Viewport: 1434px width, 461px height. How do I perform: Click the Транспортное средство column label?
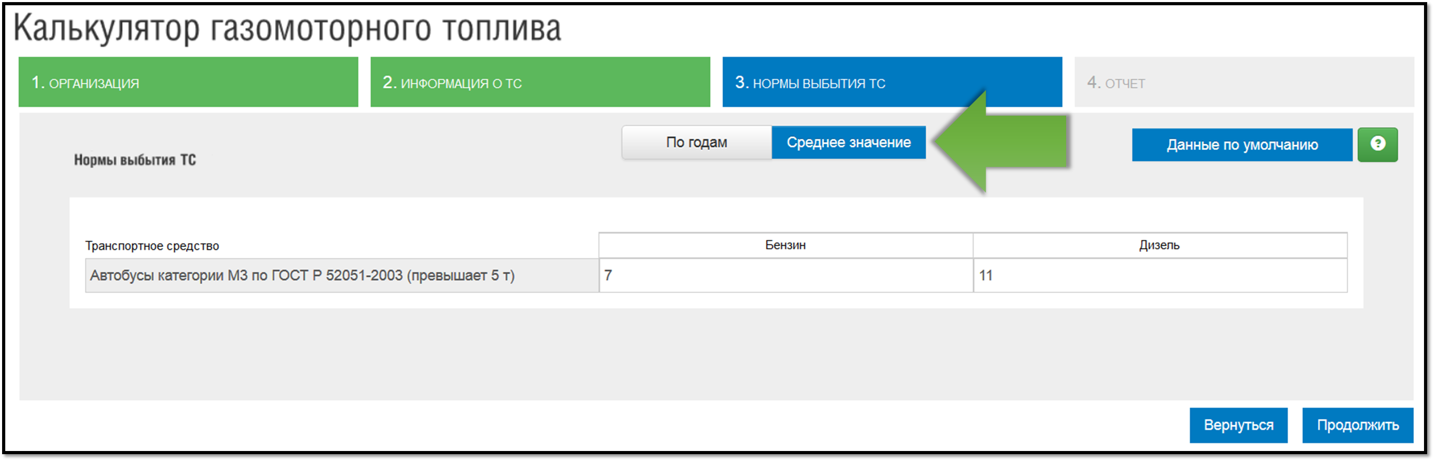tap(152, 246)
